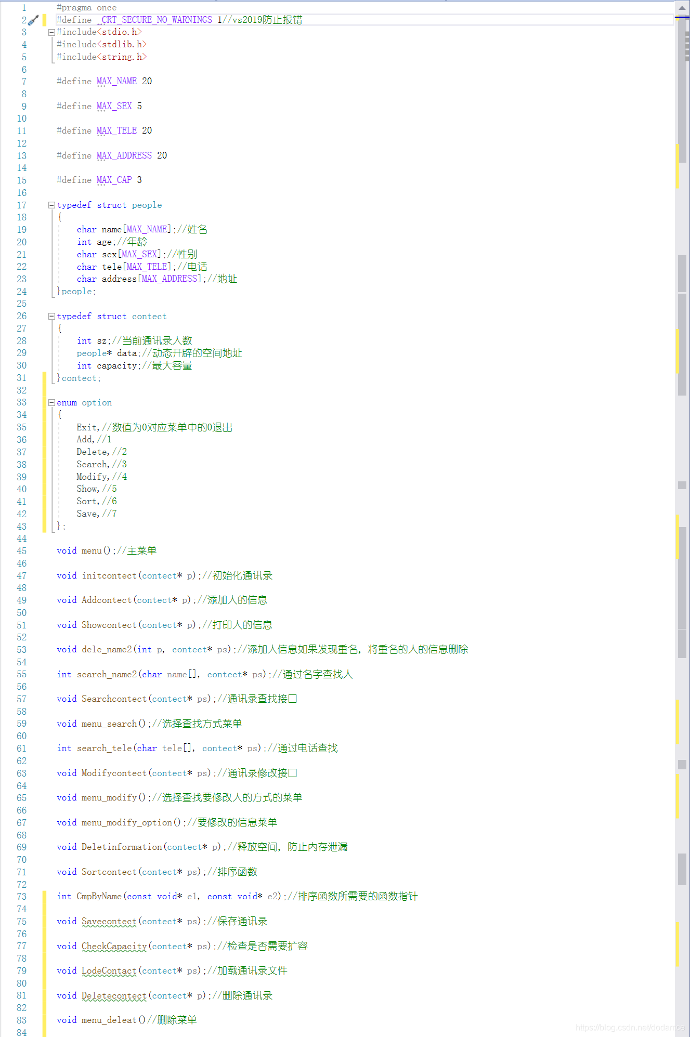Click the 'Save' enum value
The image size is (690, 1037).
click(x=87, y=514)
